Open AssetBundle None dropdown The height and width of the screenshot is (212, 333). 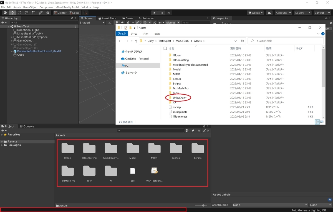270,205
